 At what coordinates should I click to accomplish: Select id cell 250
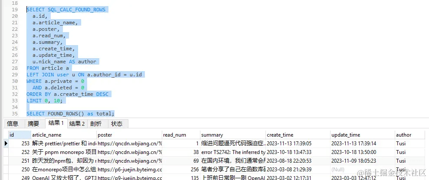[x=20, y=170]
